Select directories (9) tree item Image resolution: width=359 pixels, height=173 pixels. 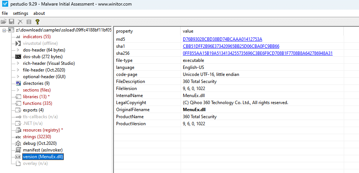[36, 83]
